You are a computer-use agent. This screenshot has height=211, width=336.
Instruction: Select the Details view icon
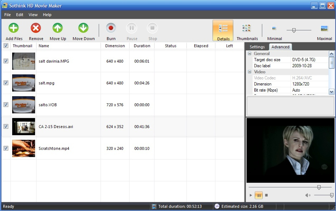223,28
